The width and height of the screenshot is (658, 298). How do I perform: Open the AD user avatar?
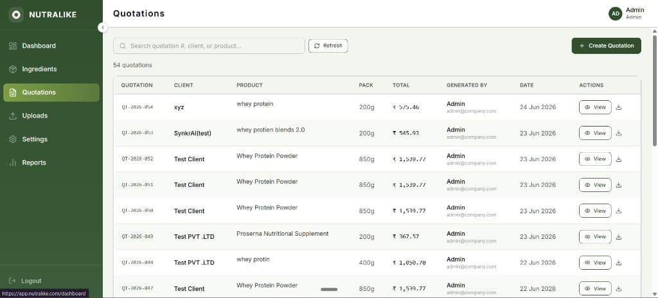615,13
